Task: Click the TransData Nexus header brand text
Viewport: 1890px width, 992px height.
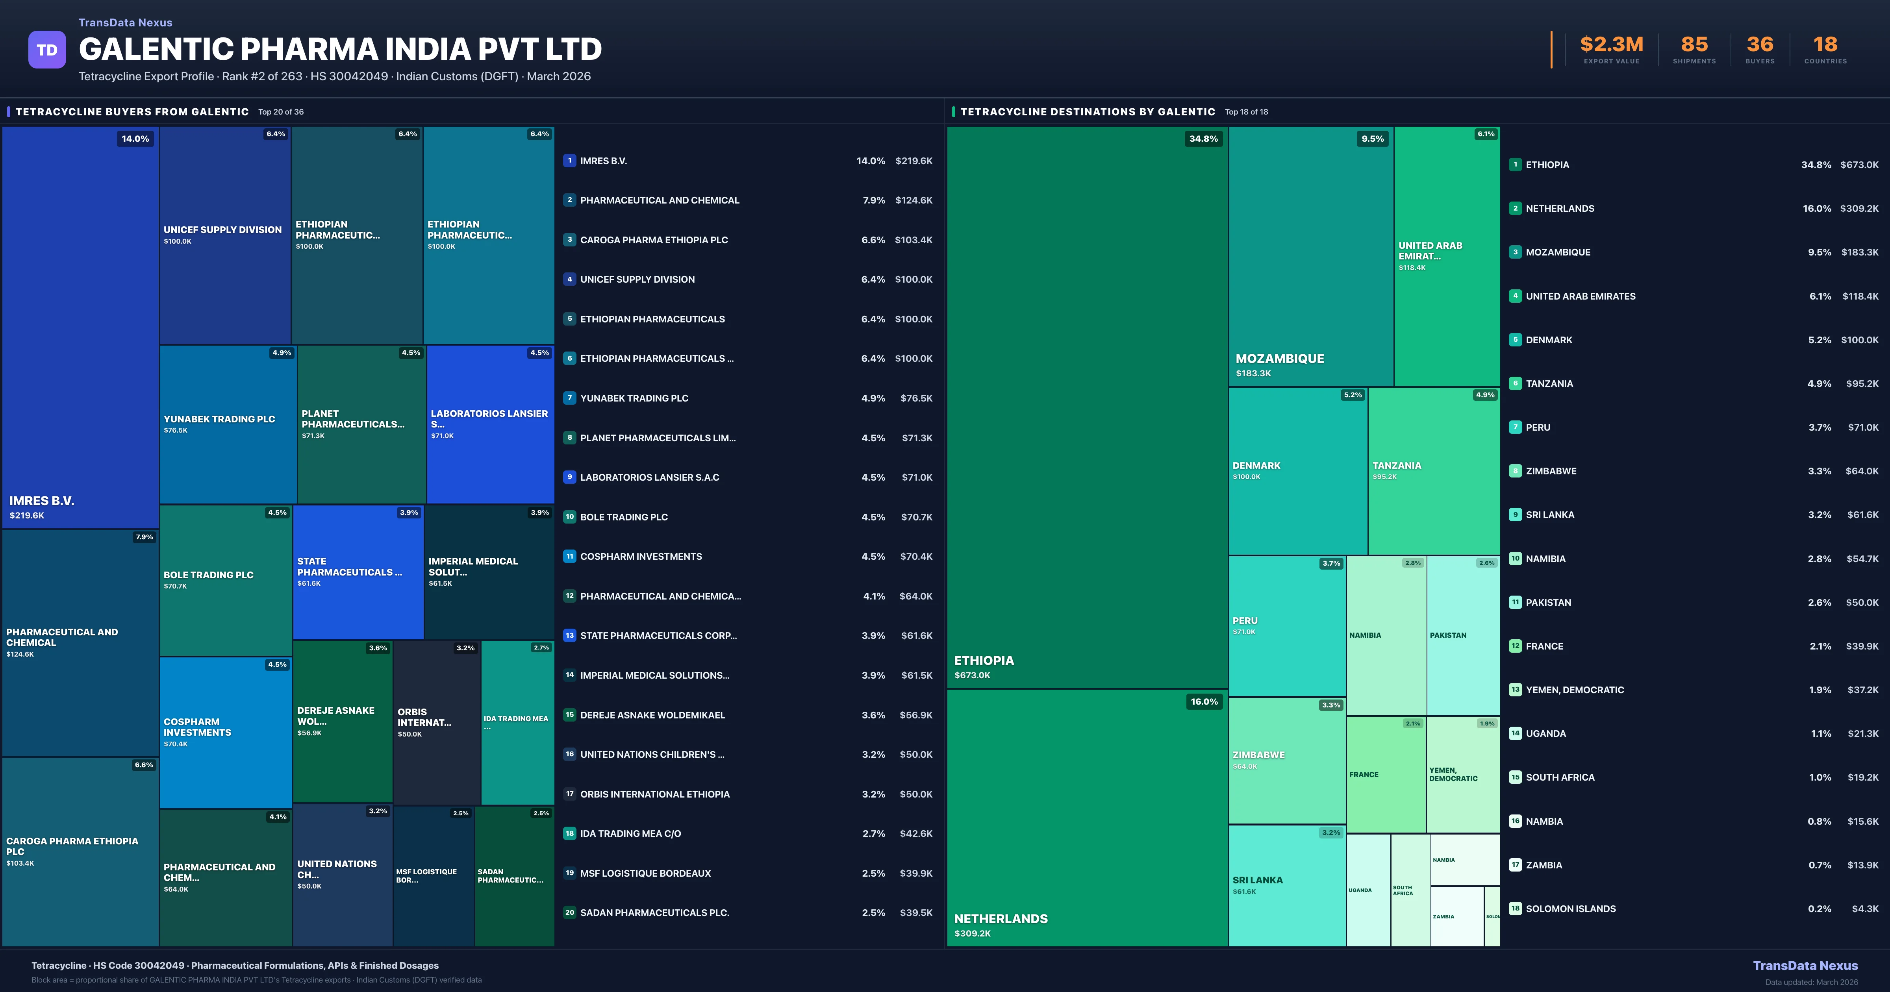Action: (126, 23)
